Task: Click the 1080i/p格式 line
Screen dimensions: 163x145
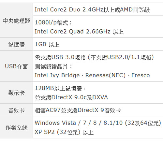Action: pyautogui.click(x=53, y=22)
